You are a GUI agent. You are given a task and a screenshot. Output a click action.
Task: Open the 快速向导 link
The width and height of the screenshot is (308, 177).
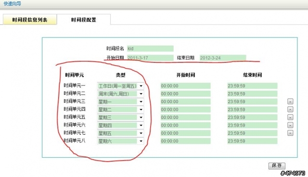coord(13,4)
